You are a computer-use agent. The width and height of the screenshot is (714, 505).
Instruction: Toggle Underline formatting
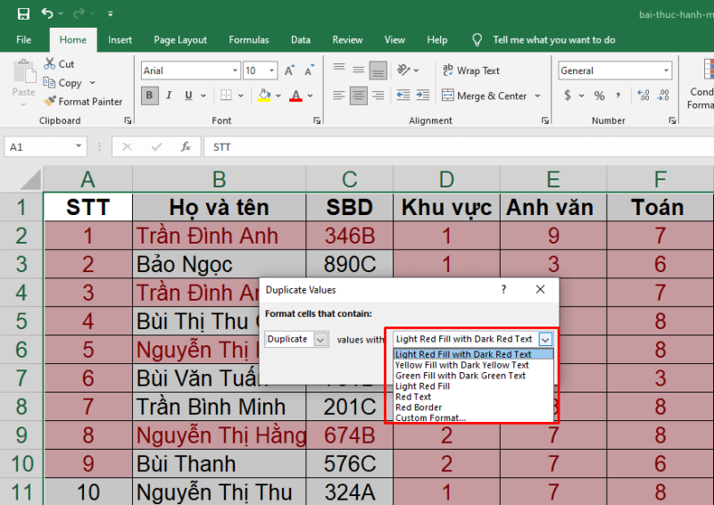190,95
